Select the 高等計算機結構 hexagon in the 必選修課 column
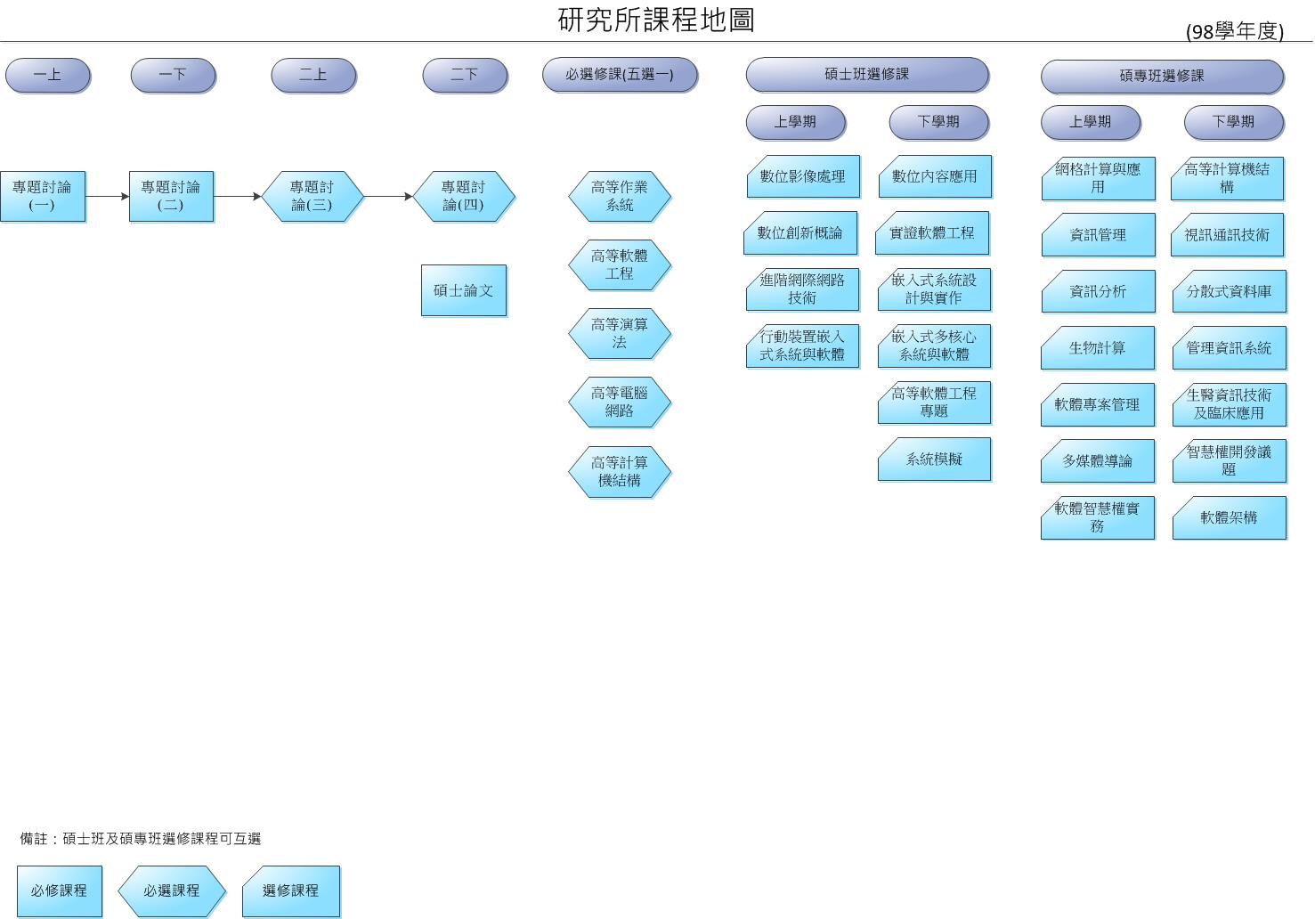The height and width of the screenshot is (919, 1315). [x=620, y=471]
